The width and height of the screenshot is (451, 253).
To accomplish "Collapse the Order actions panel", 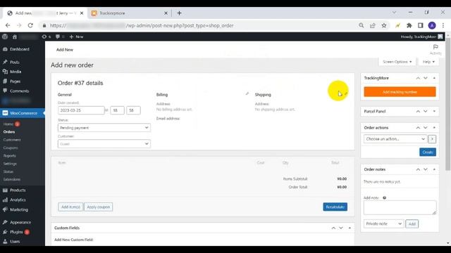I will 434,128.
